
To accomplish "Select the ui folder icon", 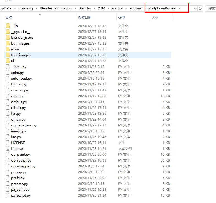I will click(8, 61).
